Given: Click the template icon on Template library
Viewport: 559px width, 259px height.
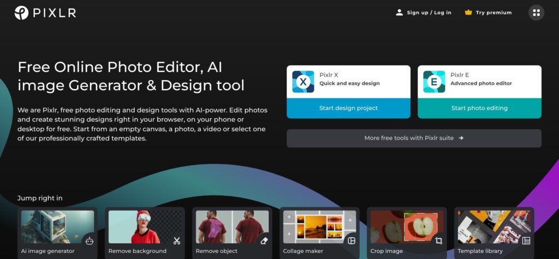Looking at the screenshot, I should click(x=526, y=240).
